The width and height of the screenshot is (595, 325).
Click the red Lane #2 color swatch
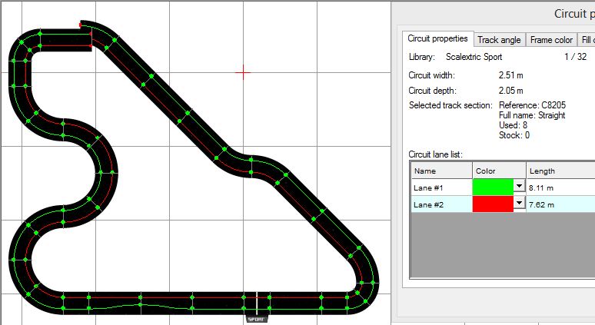(492, 204)
